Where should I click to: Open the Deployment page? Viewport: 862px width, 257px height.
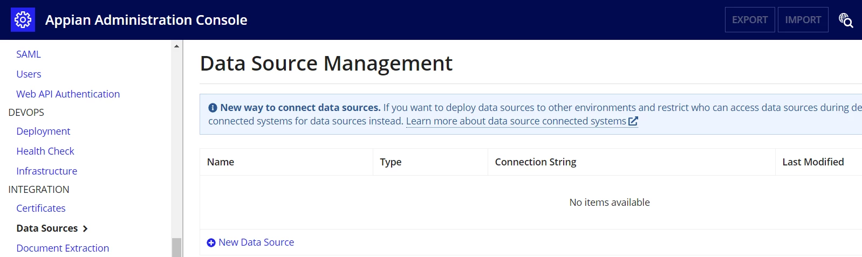click(43, 131)
